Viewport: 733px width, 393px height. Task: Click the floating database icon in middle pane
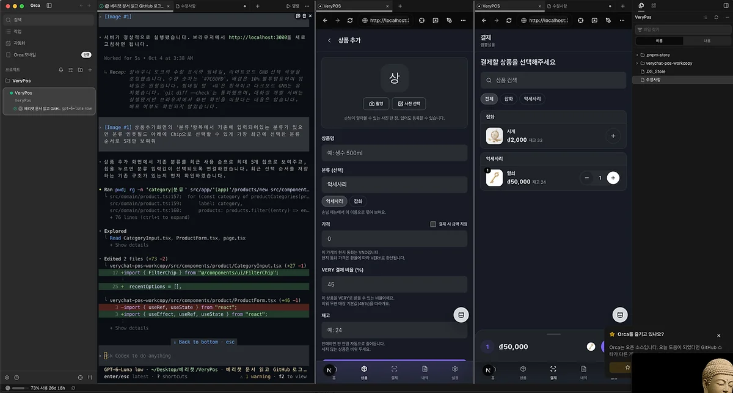tap(461, 315)
